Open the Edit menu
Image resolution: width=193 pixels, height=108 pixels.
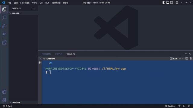[x=16, y=3]
